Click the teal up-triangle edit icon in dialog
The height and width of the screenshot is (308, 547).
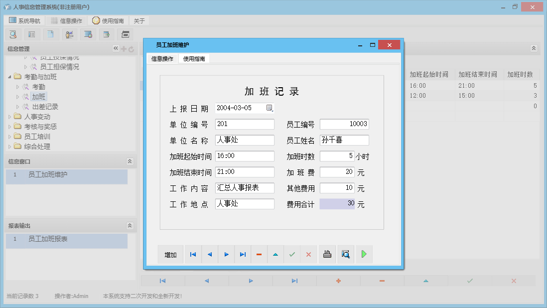point(275,255)
